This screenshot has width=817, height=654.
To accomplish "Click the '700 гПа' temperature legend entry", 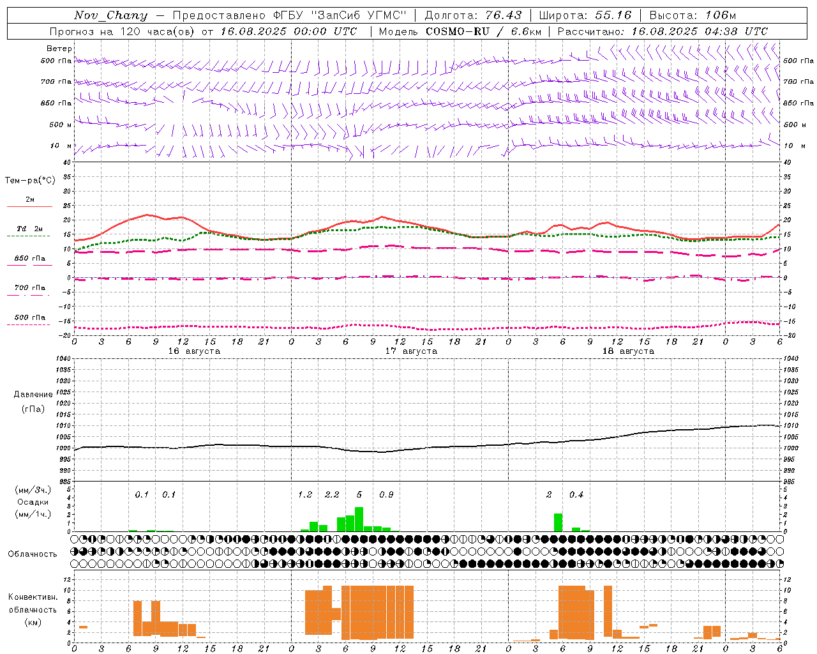I will point(29,287).
